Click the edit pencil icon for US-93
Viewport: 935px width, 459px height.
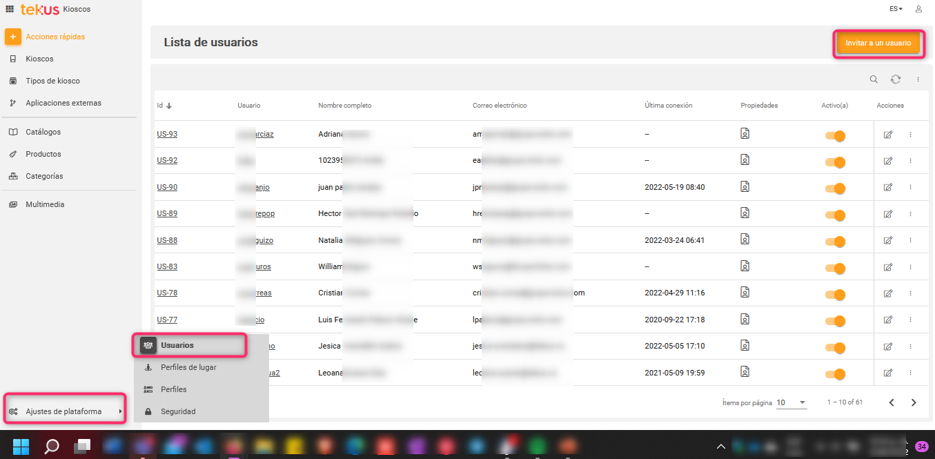coord(888,135)
